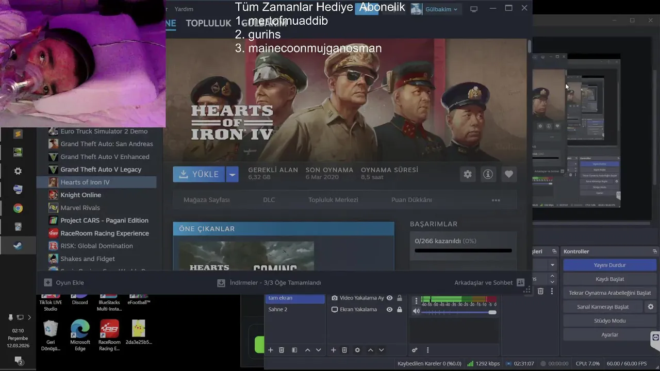Remove the selected OBS source
Image resolution: width=660 pixels, height=371 pixels.
coord(344,350)
